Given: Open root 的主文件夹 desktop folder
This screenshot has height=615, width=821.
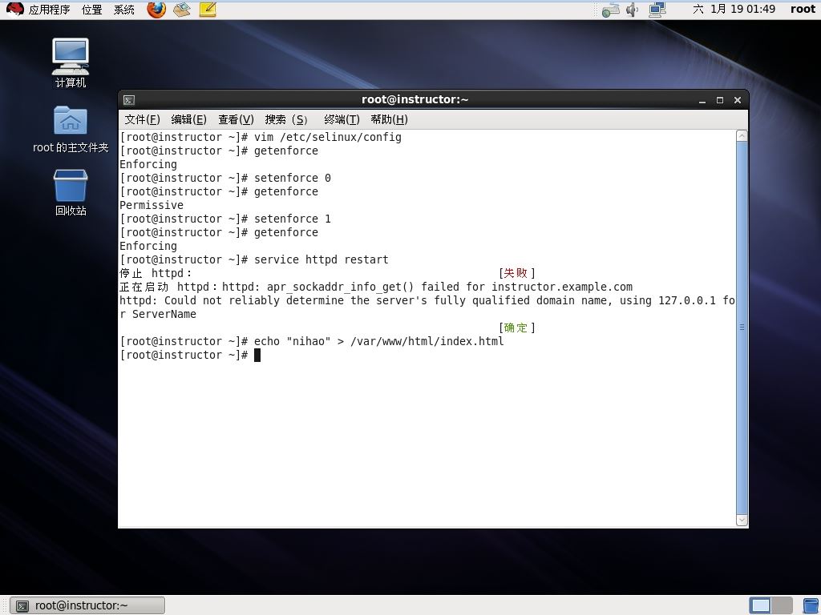Looking at the screenshot, I should click(71, 129).
